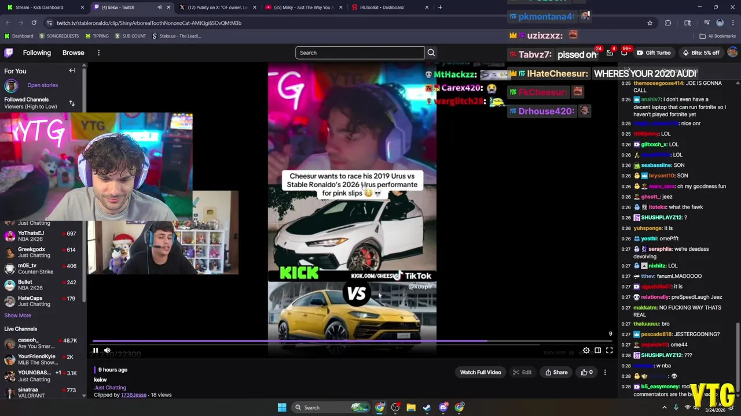Open browser extensions puzzle icon
The height and width of the screenshot is (416, 741).
[668, 23]
